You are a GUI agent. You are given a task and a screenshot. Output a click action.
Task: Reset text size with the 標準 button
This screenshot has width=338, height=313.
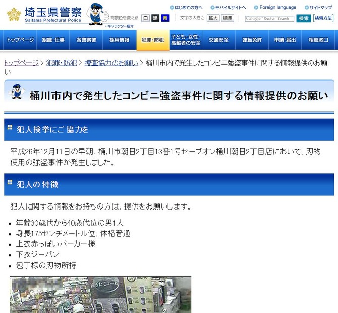tap(228, 18)
